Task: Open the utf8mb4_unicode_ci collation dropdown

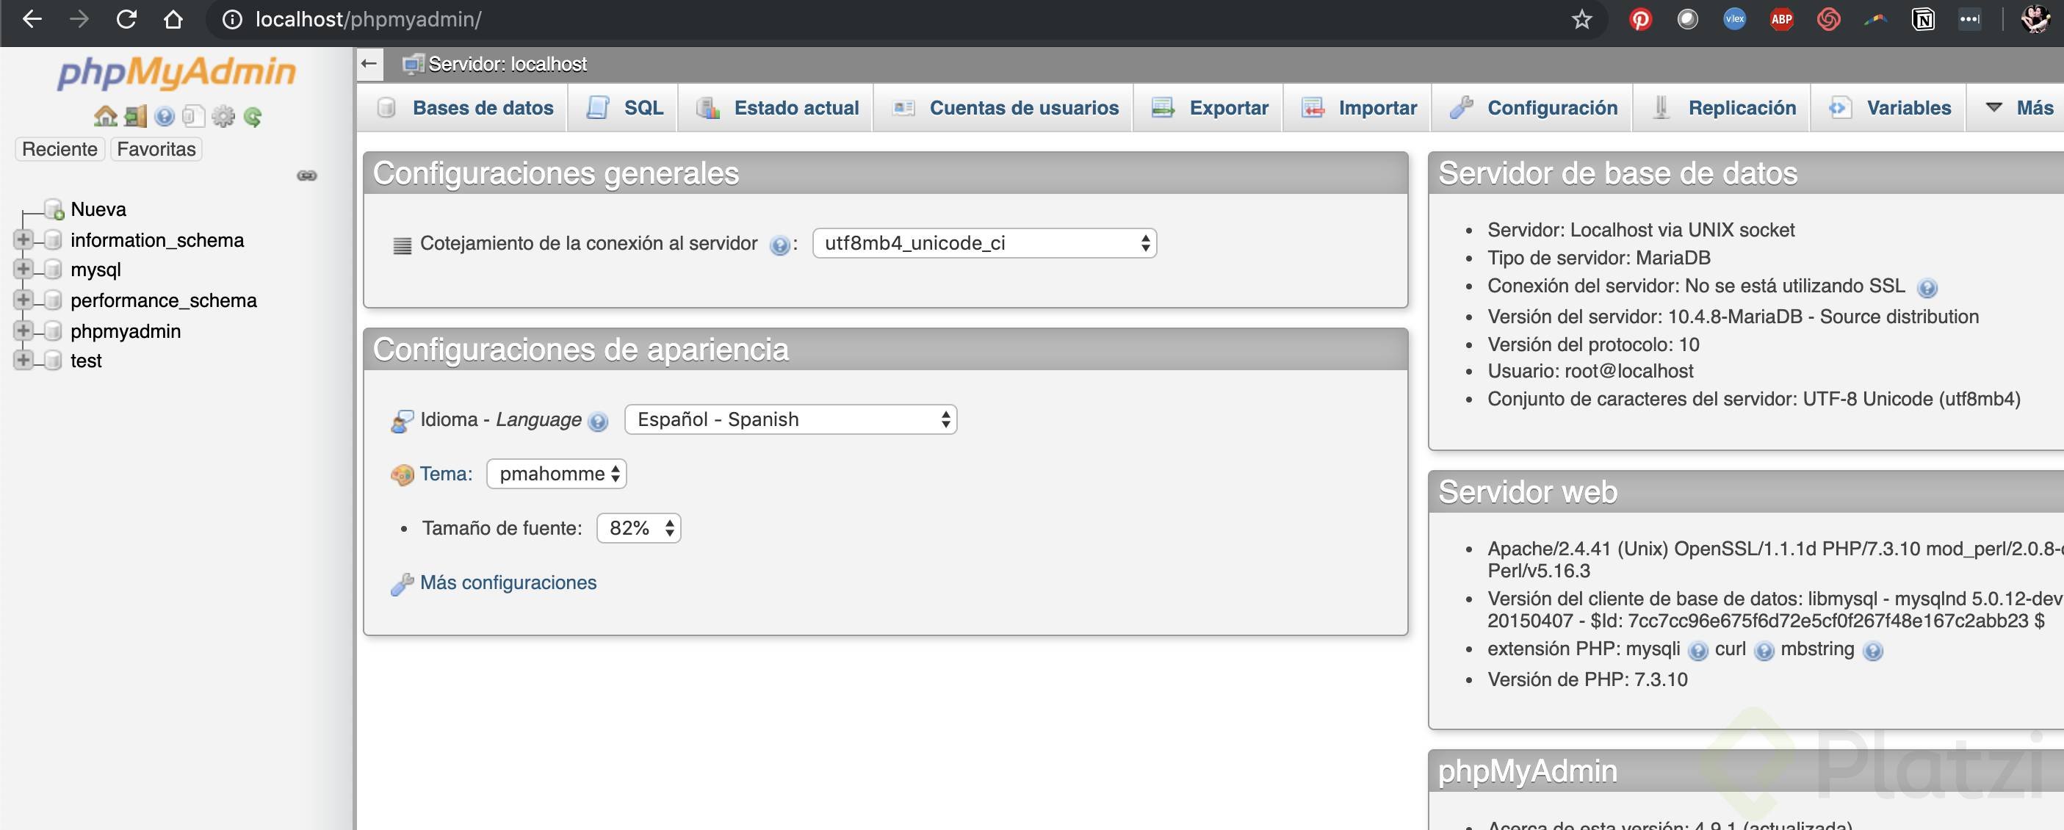Action: click(984, 244)
